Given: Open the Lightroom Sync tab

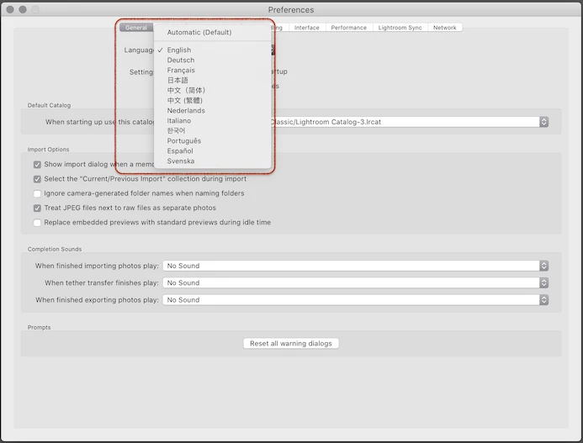Looking at the screenshot, I should pos(400,28).
